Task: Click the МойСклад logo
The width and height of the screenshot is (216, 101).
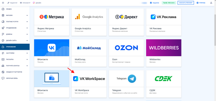Action: coord(89,48)
